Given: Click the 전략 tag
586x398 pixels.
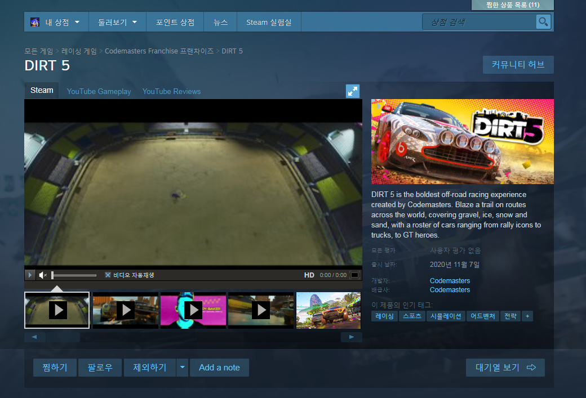Looking at the screenshot, I should coord(510,316).
